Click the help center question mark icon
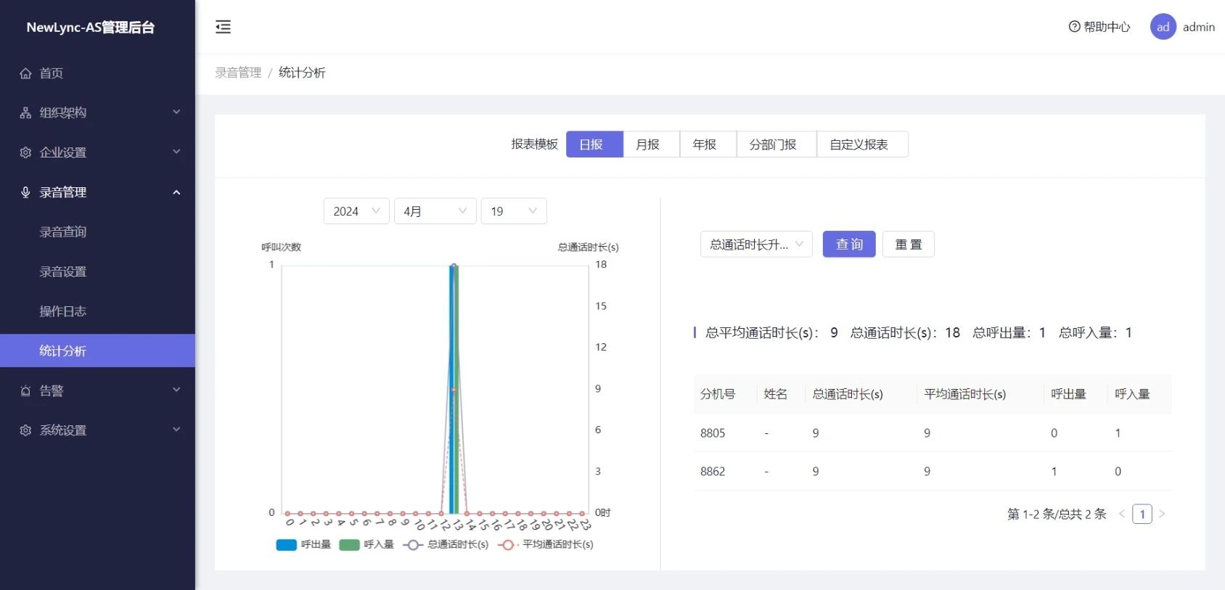The height and width of the screenshot is (590, 1225). point(1074,27)
